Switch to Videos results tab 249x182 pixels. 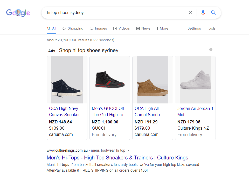(x=121, y=29)
